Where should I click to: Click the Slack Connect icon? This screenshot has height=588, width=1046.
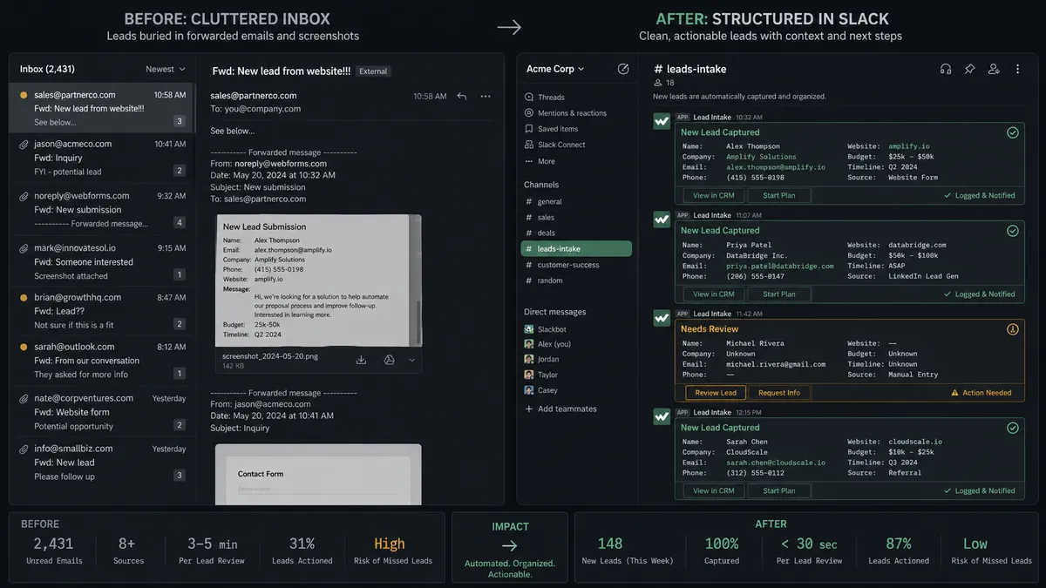pos(529,145)
